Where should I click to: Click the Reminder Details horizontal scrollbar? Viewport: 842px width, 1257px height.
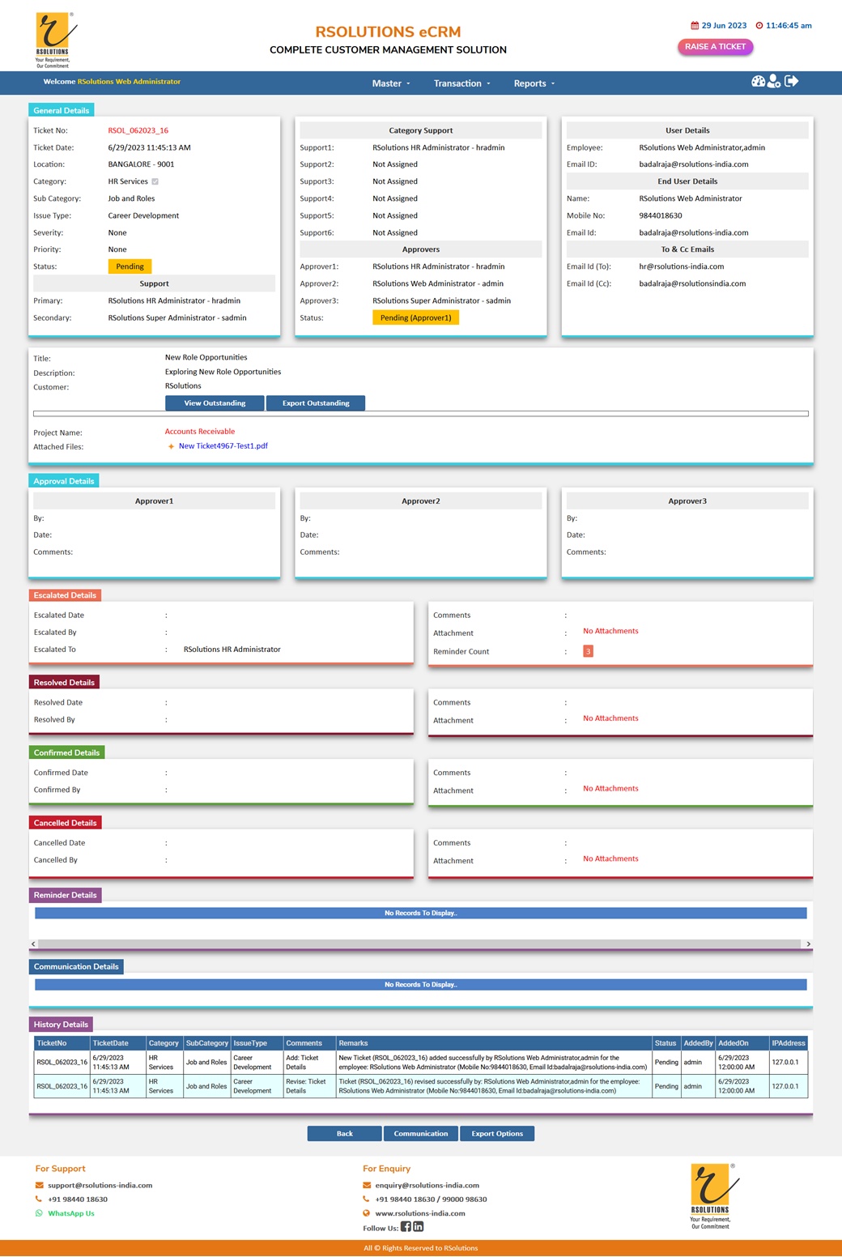point(419,944)
